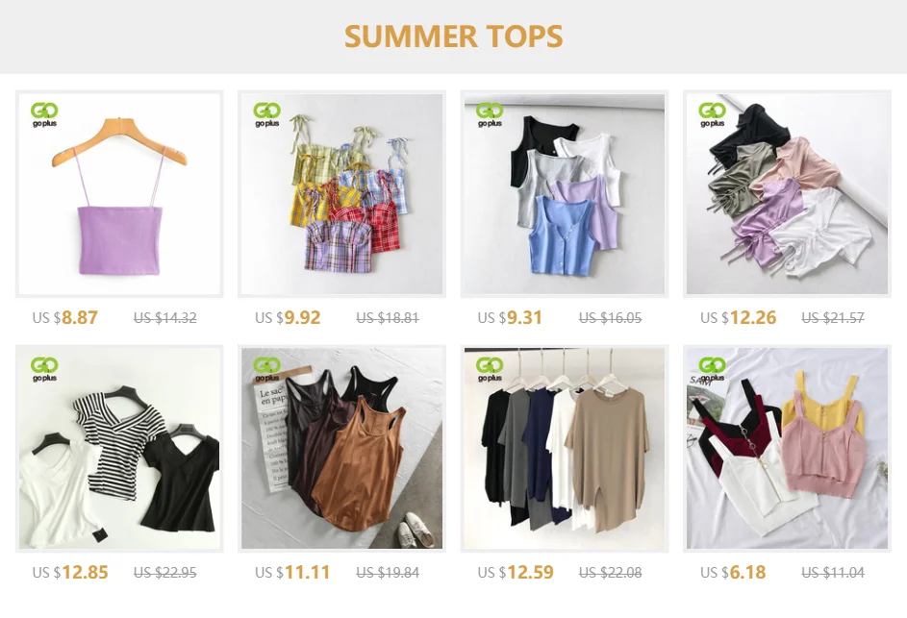Image resolution: width=907 pixels, height=618 pixels.
Task: View the hanging oversized split-hem tees image
Action: tap(564, 449)
